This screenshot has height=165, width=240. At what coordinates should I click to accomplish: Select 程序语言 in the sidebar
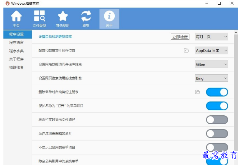pyautogui.click(x=16, y=43)
